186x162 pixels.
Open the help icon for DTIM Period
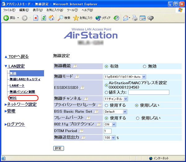(x=81, y=131)
